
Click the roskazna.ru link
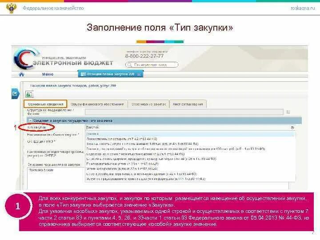point(303,8)
